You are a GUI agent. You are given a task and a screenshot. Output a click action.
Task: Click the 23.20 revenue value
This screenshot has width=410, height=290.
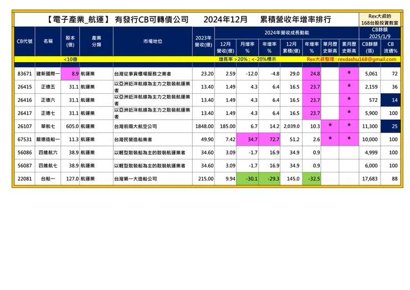(204, 74)
